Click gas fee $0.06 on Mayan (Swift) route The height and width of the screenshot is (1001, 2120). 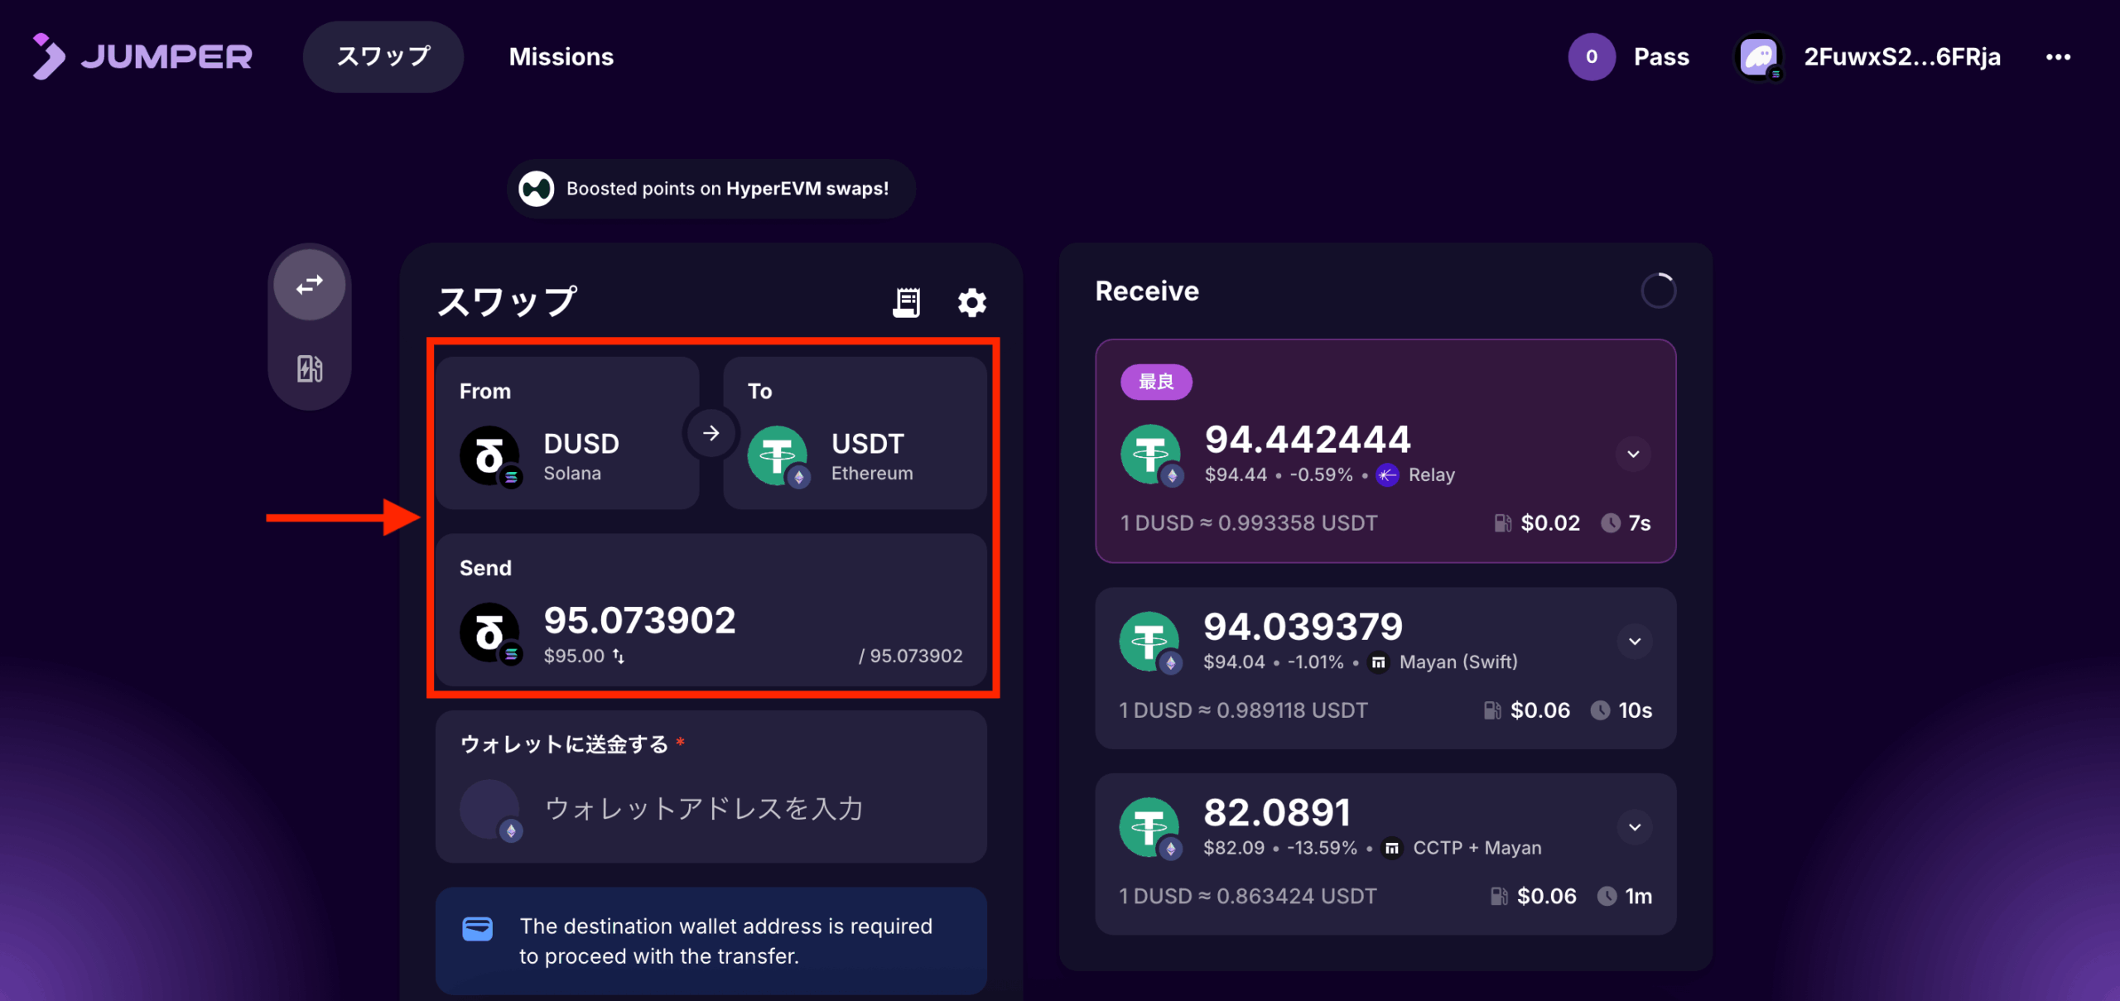[x=1527, y=710]
